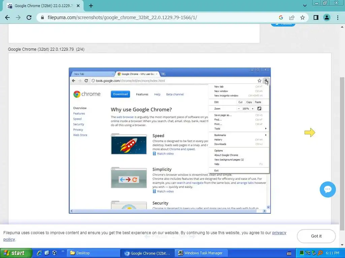Viewport: 345px width, 258px height.
Task: Open the Chrome profile avatar menu
Action: tap(327, 17)
